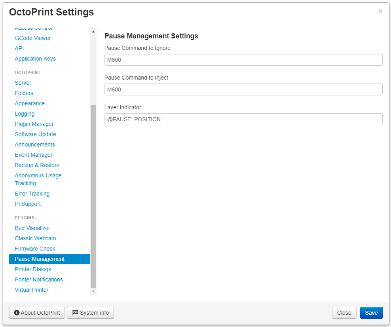Go to Software Update settings
The width and height of the screenshot is (391, 327).
[x=35, y=134]
